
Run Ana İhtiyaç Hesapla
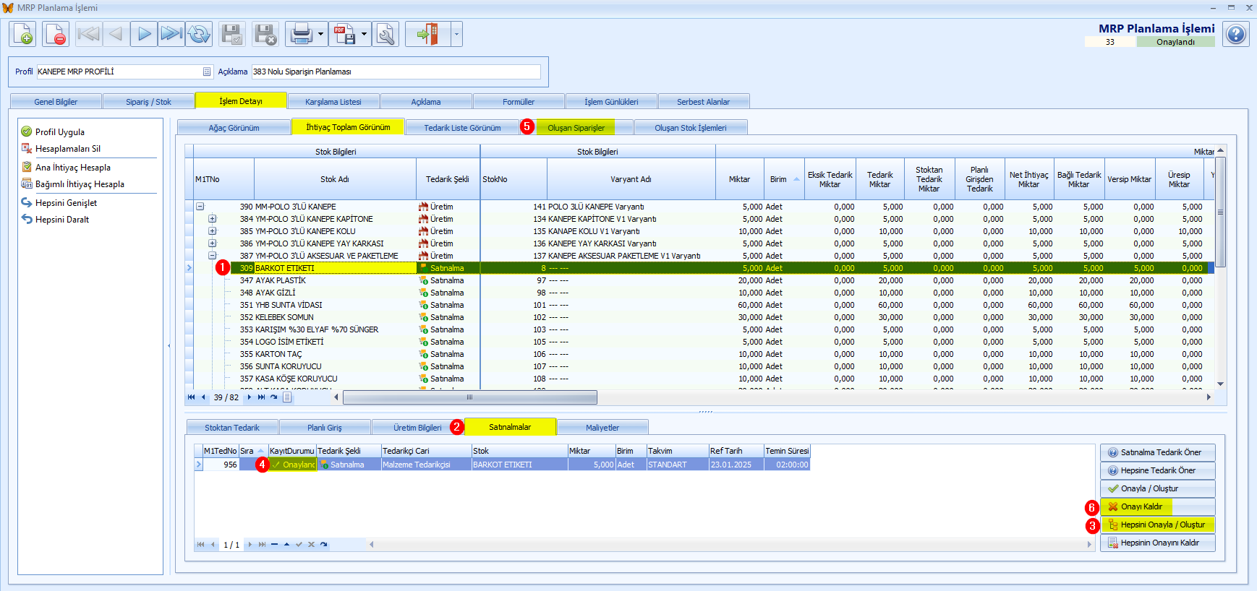(x=72, y=168)
